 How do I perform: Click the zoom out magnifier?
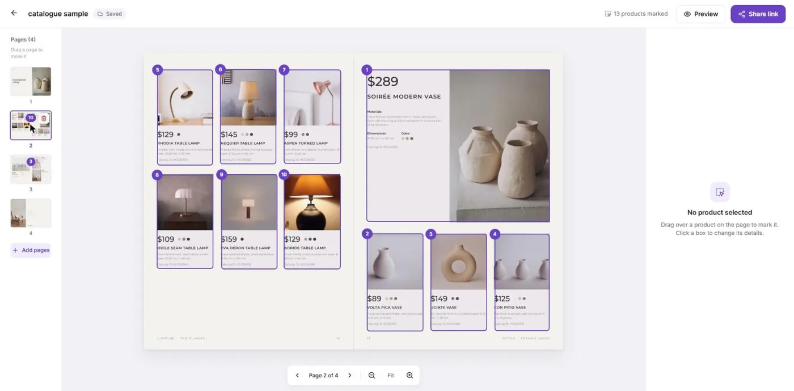[371, 376]
